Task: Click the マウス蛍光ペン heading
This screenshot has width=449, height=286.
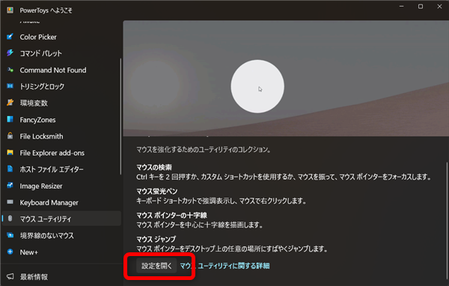Action: (x=157, y=191)
